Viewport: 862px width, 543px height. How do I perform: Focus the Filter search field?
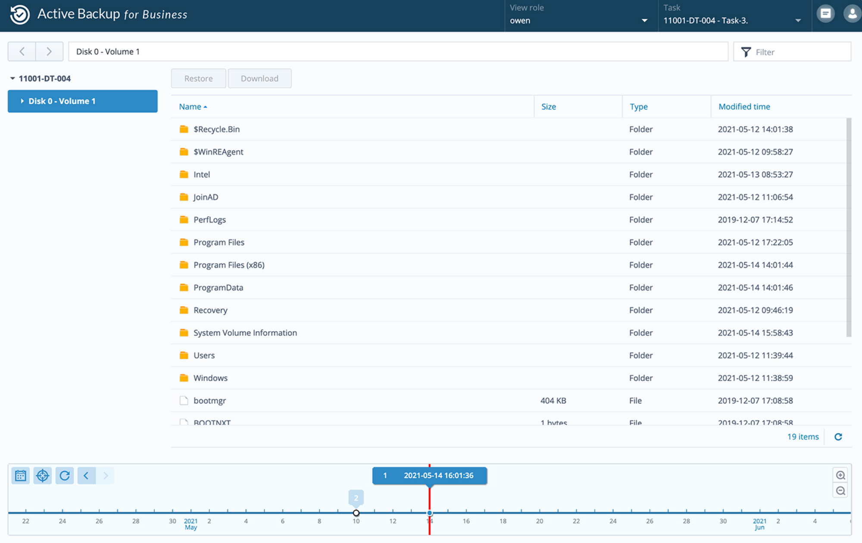click(x=792, y=52)
